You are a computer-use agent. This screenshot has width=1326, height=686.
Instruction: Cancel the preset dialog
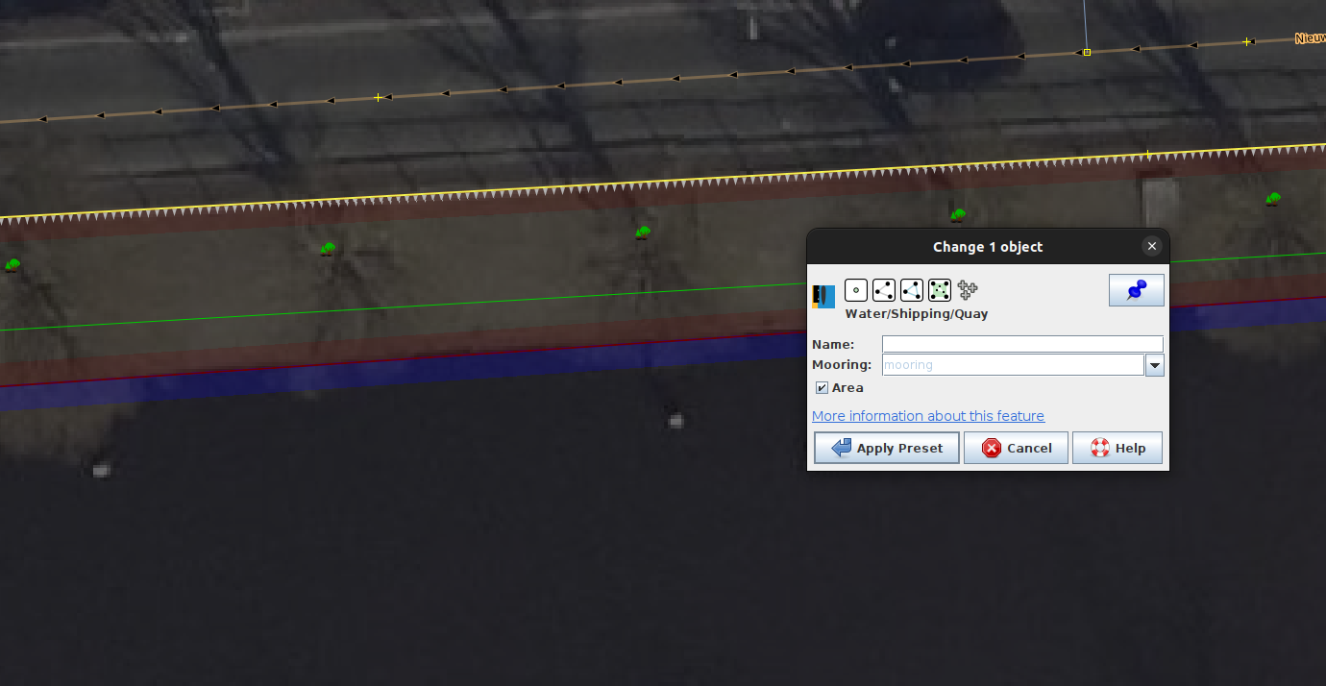click(x=1017, y=448)
